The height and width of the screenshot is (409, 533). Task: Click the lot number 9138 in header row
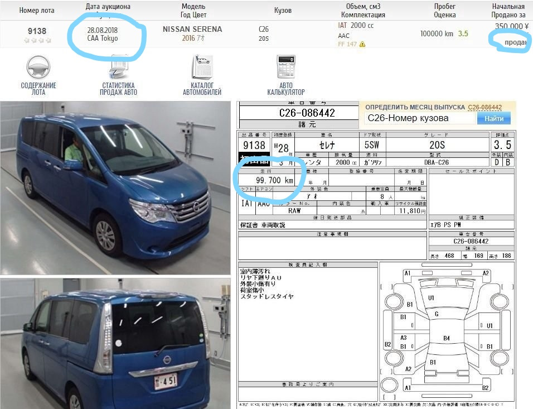coord(37,31)
